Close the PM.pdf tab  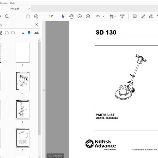(x=29, y=9)
